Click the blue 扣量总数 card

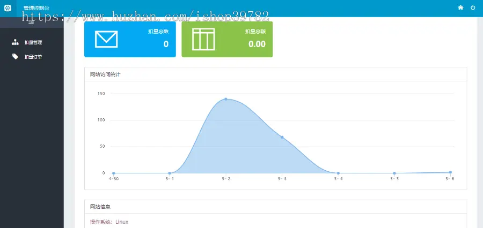click(130, 39)
